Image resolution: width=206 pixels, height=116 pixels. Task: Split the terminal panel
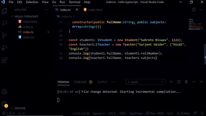179,82
